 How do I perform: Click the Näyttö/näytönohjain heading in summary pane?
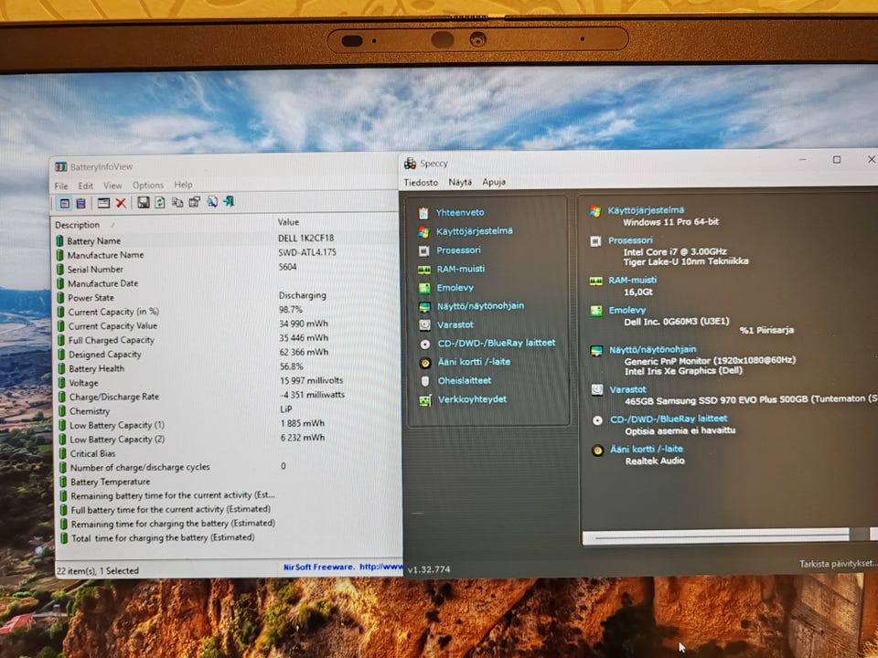point(653,350)
